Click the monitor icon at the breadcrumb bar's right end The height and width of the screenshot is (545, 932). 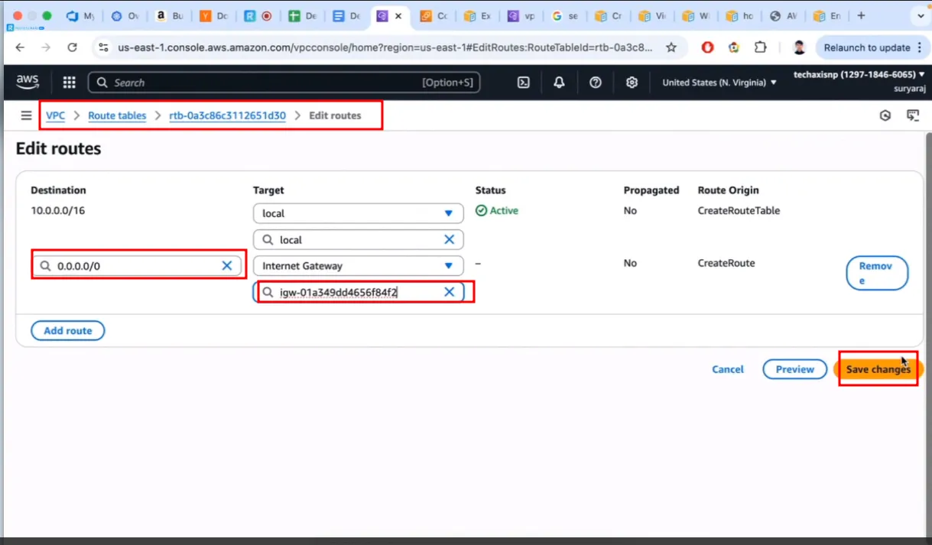point(912,115)
